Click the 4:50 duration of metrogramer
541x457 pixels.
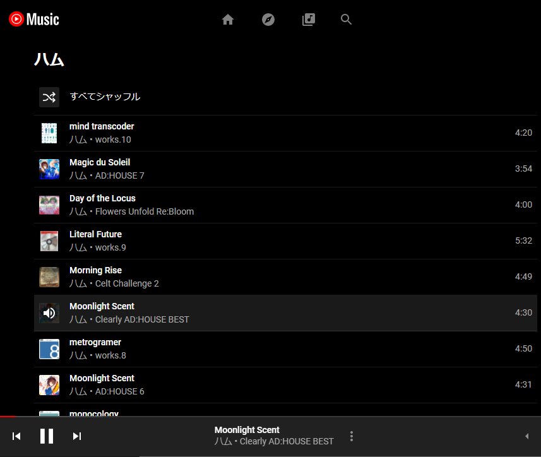click(x=523, y=348)
